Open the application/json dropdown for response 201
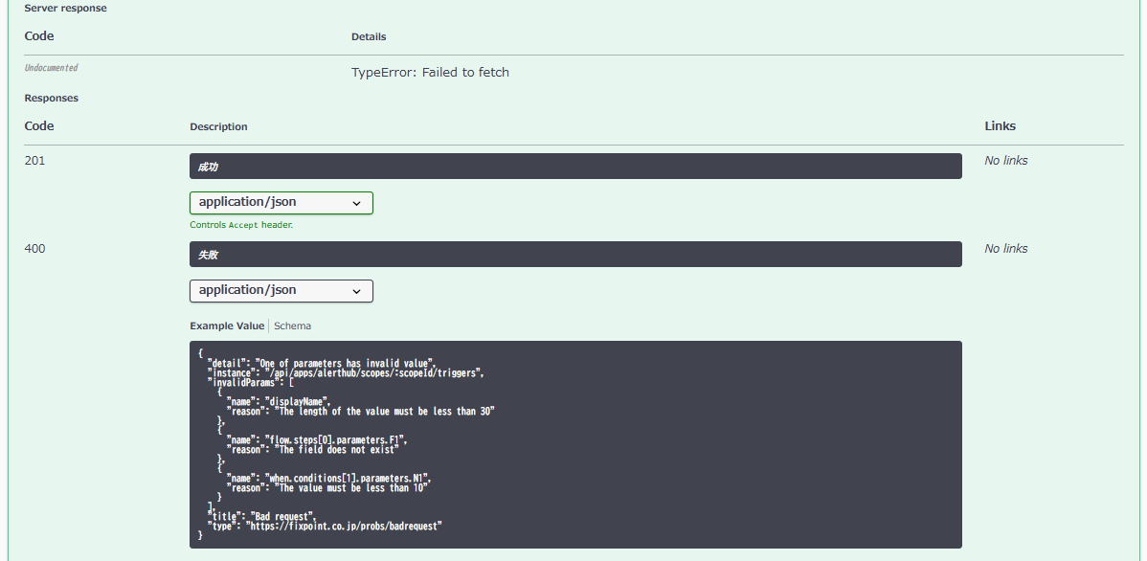1147x561 pixels. [x=281, y=202]
